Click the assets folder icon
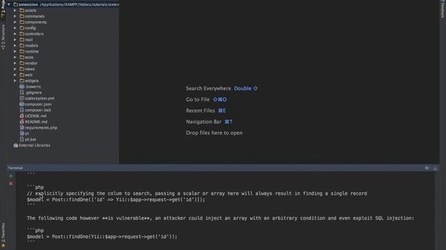Viewport: 446px width, 250px height. point(22,10)
